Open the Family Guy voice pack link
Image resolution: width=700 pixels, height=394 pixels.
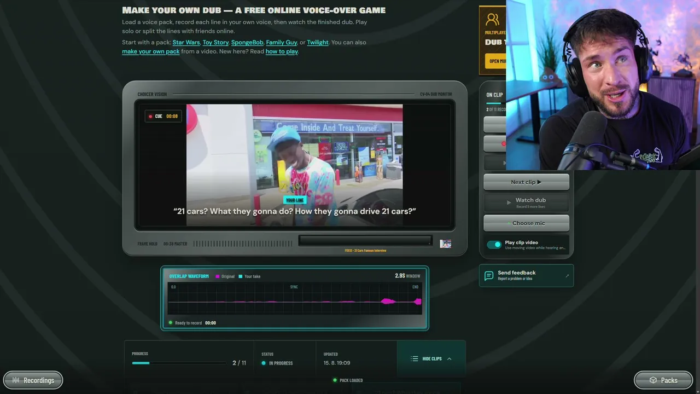(282, 42)
